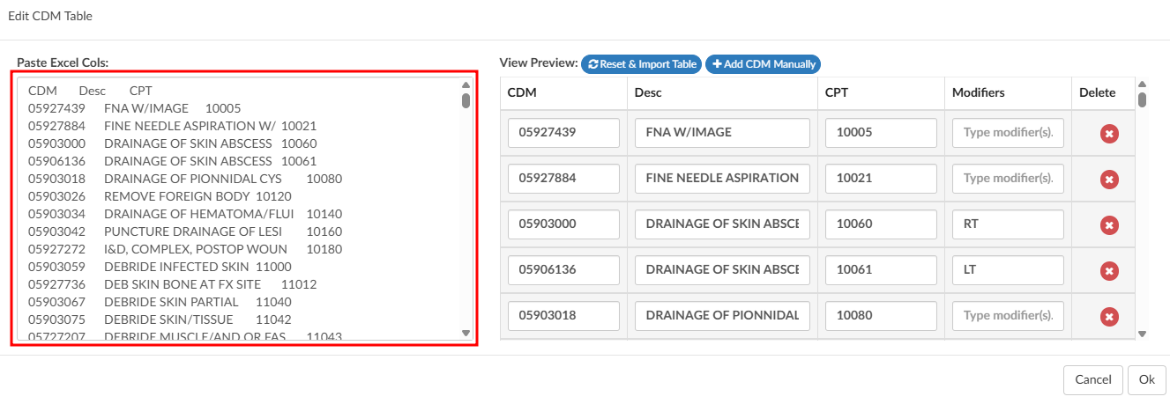The width and height of the screenshot is (1170, 404).
Task: Delete the row for CDM 05927884
Action: coord(1109,180)
